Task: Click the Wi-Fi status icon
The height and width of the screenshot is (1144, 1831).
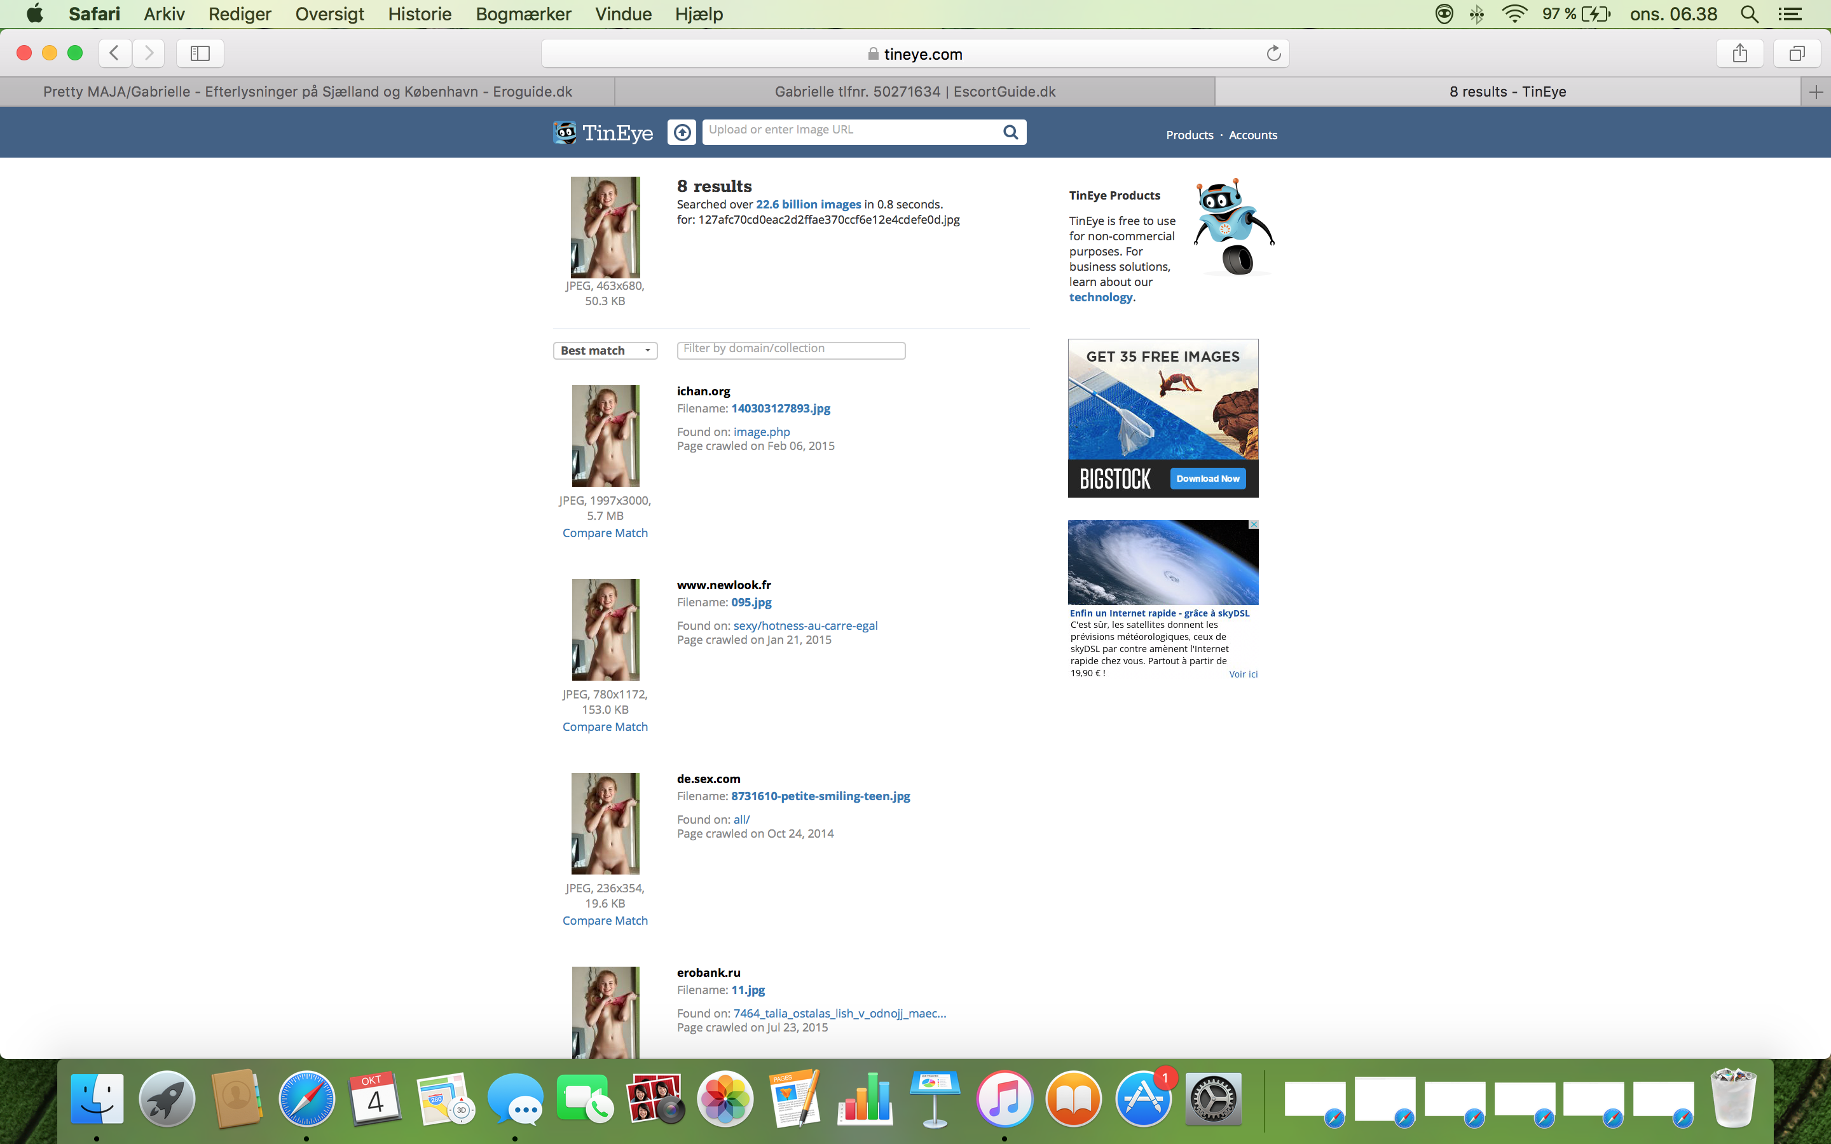Action: point(1514,13)
